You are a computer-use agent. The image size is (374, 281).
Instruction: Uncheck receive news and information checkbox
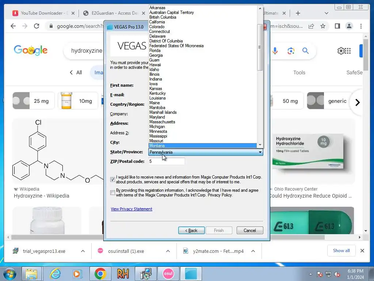(112, 179)
